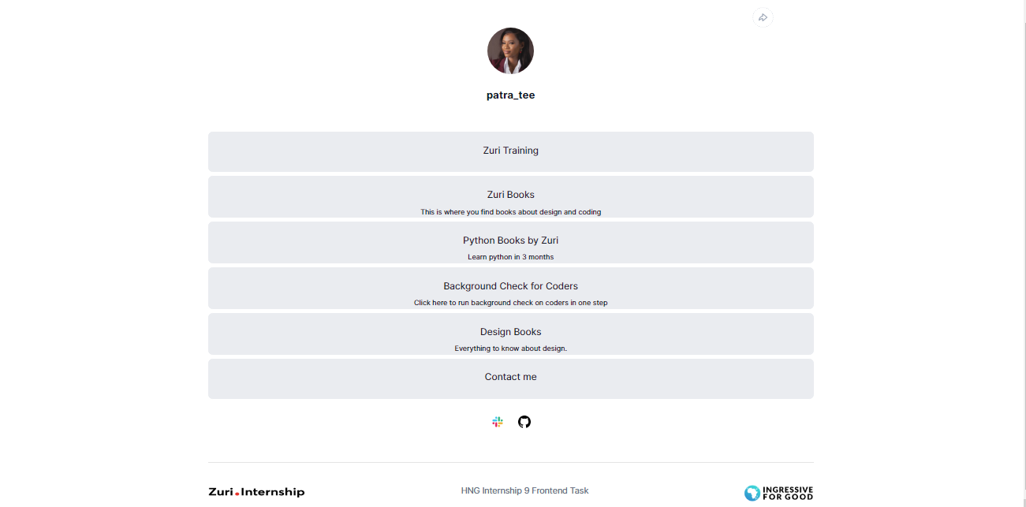1026x507 pixels.
Task: Open the Zuri Books link
Action: [x=510, y=195]
